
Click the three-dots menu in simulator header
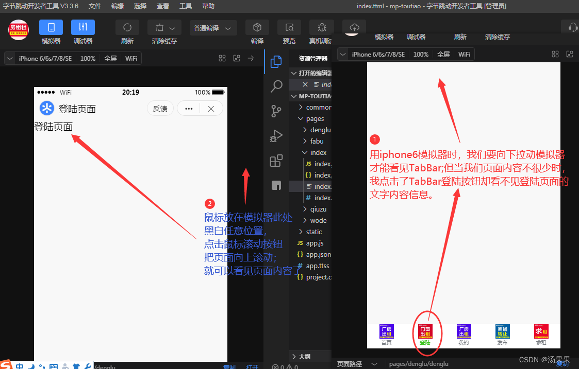click(189, 109)
